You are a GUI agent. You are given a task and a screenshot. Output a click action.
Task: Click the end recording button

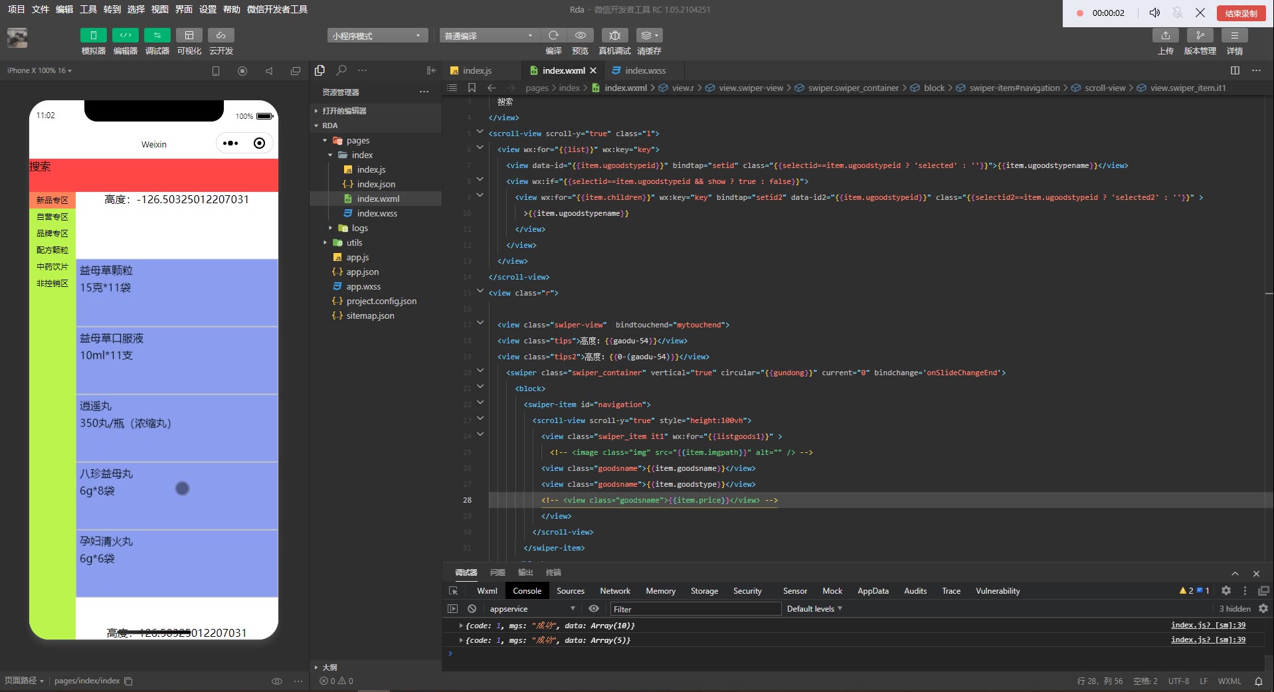pyautogui.click(x=1241, y=13)
